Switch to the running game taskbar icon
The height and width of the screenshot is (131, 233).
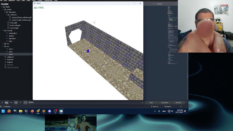61,111
